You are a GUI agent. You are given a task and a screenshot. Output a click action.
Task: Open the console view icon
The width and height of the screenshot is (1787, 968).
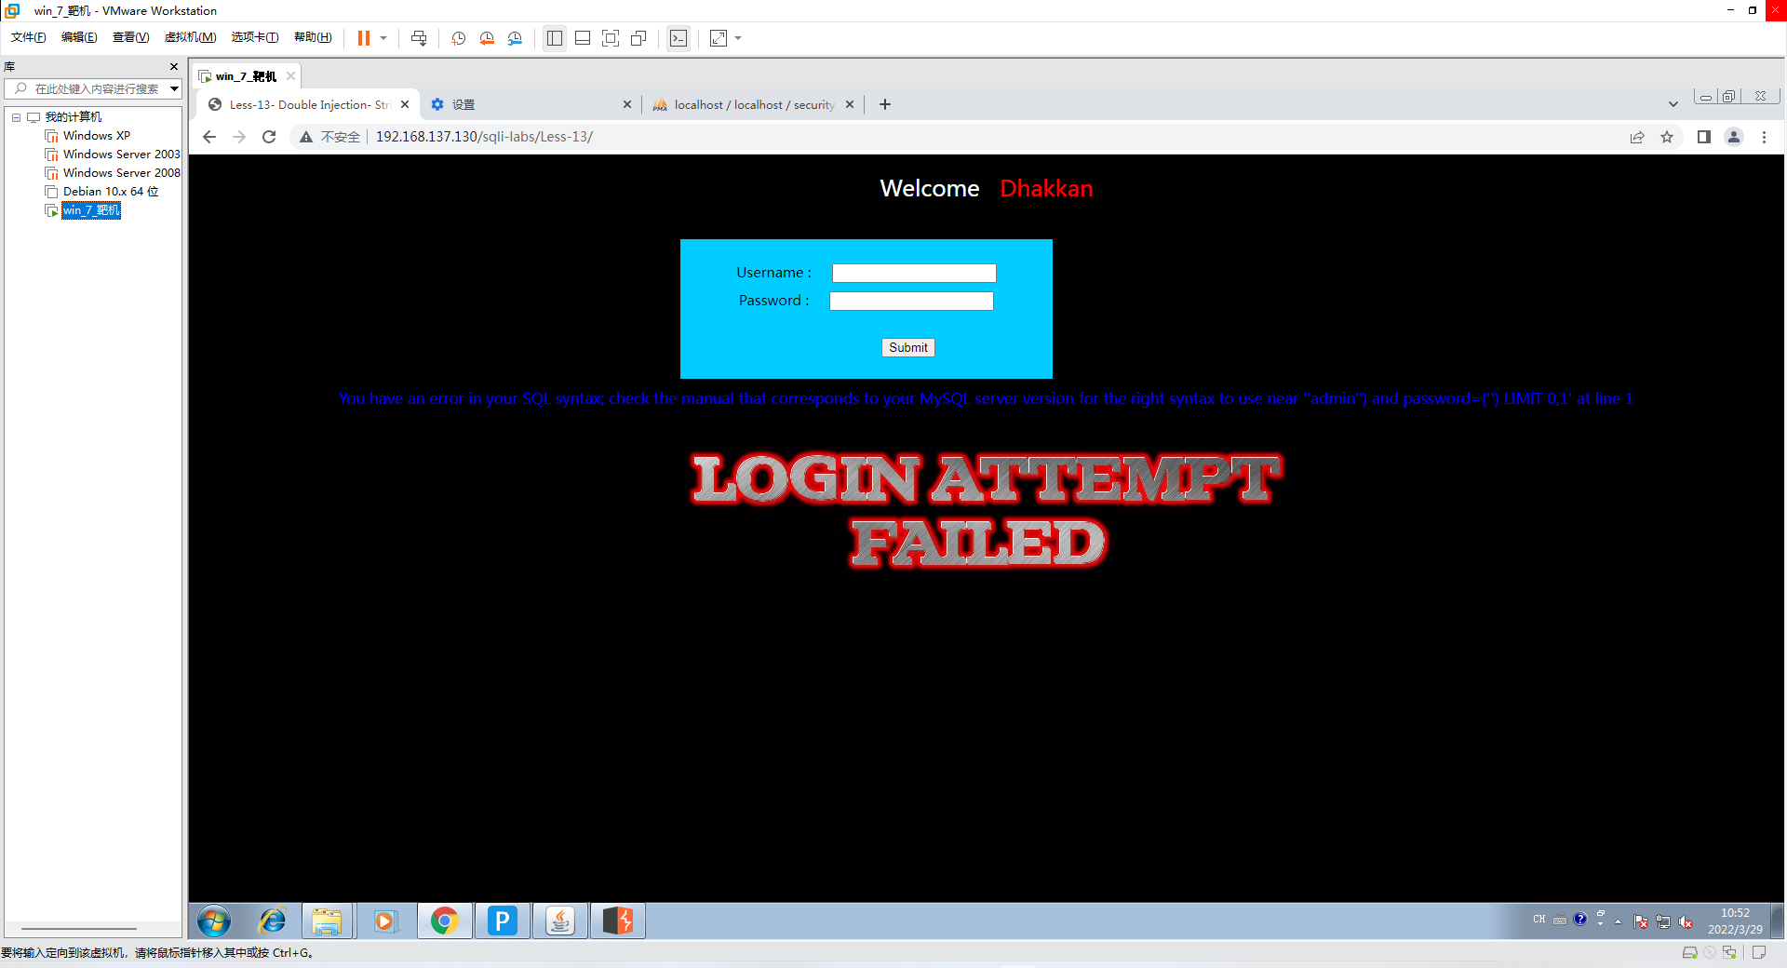tap(679, 38)
